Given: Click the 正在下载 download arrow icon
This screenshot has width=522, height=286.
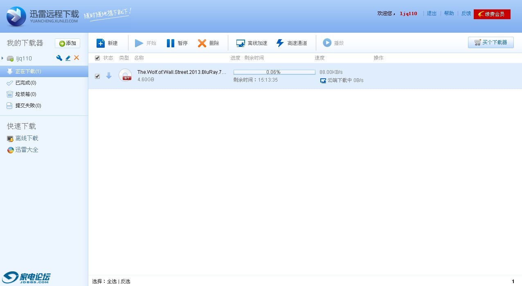Looking at the screenshot, I should (x=10, y=71).
